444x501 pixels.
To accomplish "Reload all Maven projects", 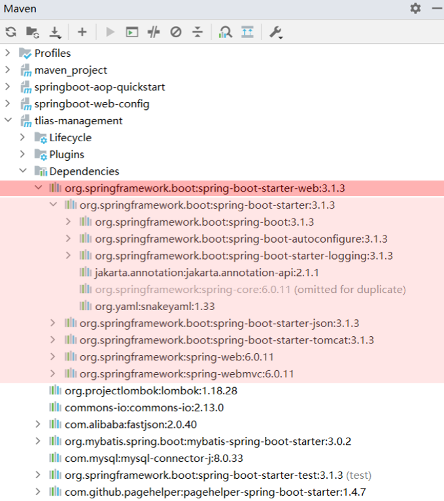I will [11, 32].
